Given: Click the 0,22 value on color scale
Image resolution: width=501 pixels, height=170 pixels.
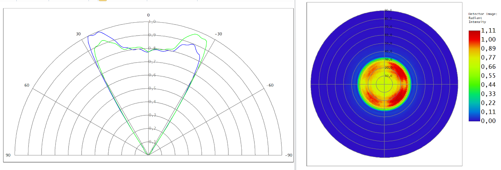Looking at the screenshot, I should point(488,103).
